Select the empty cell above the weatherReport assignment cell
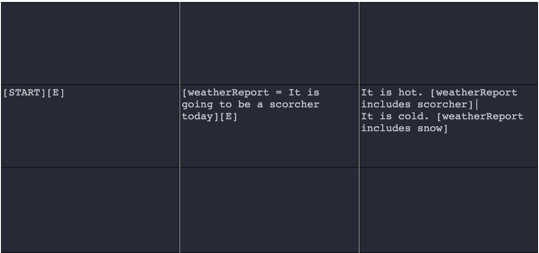 coord(270,44)
